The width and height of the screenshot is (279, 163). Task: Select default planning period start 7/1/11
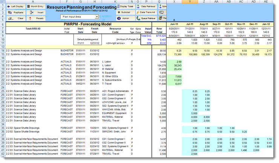click(81, 43)
